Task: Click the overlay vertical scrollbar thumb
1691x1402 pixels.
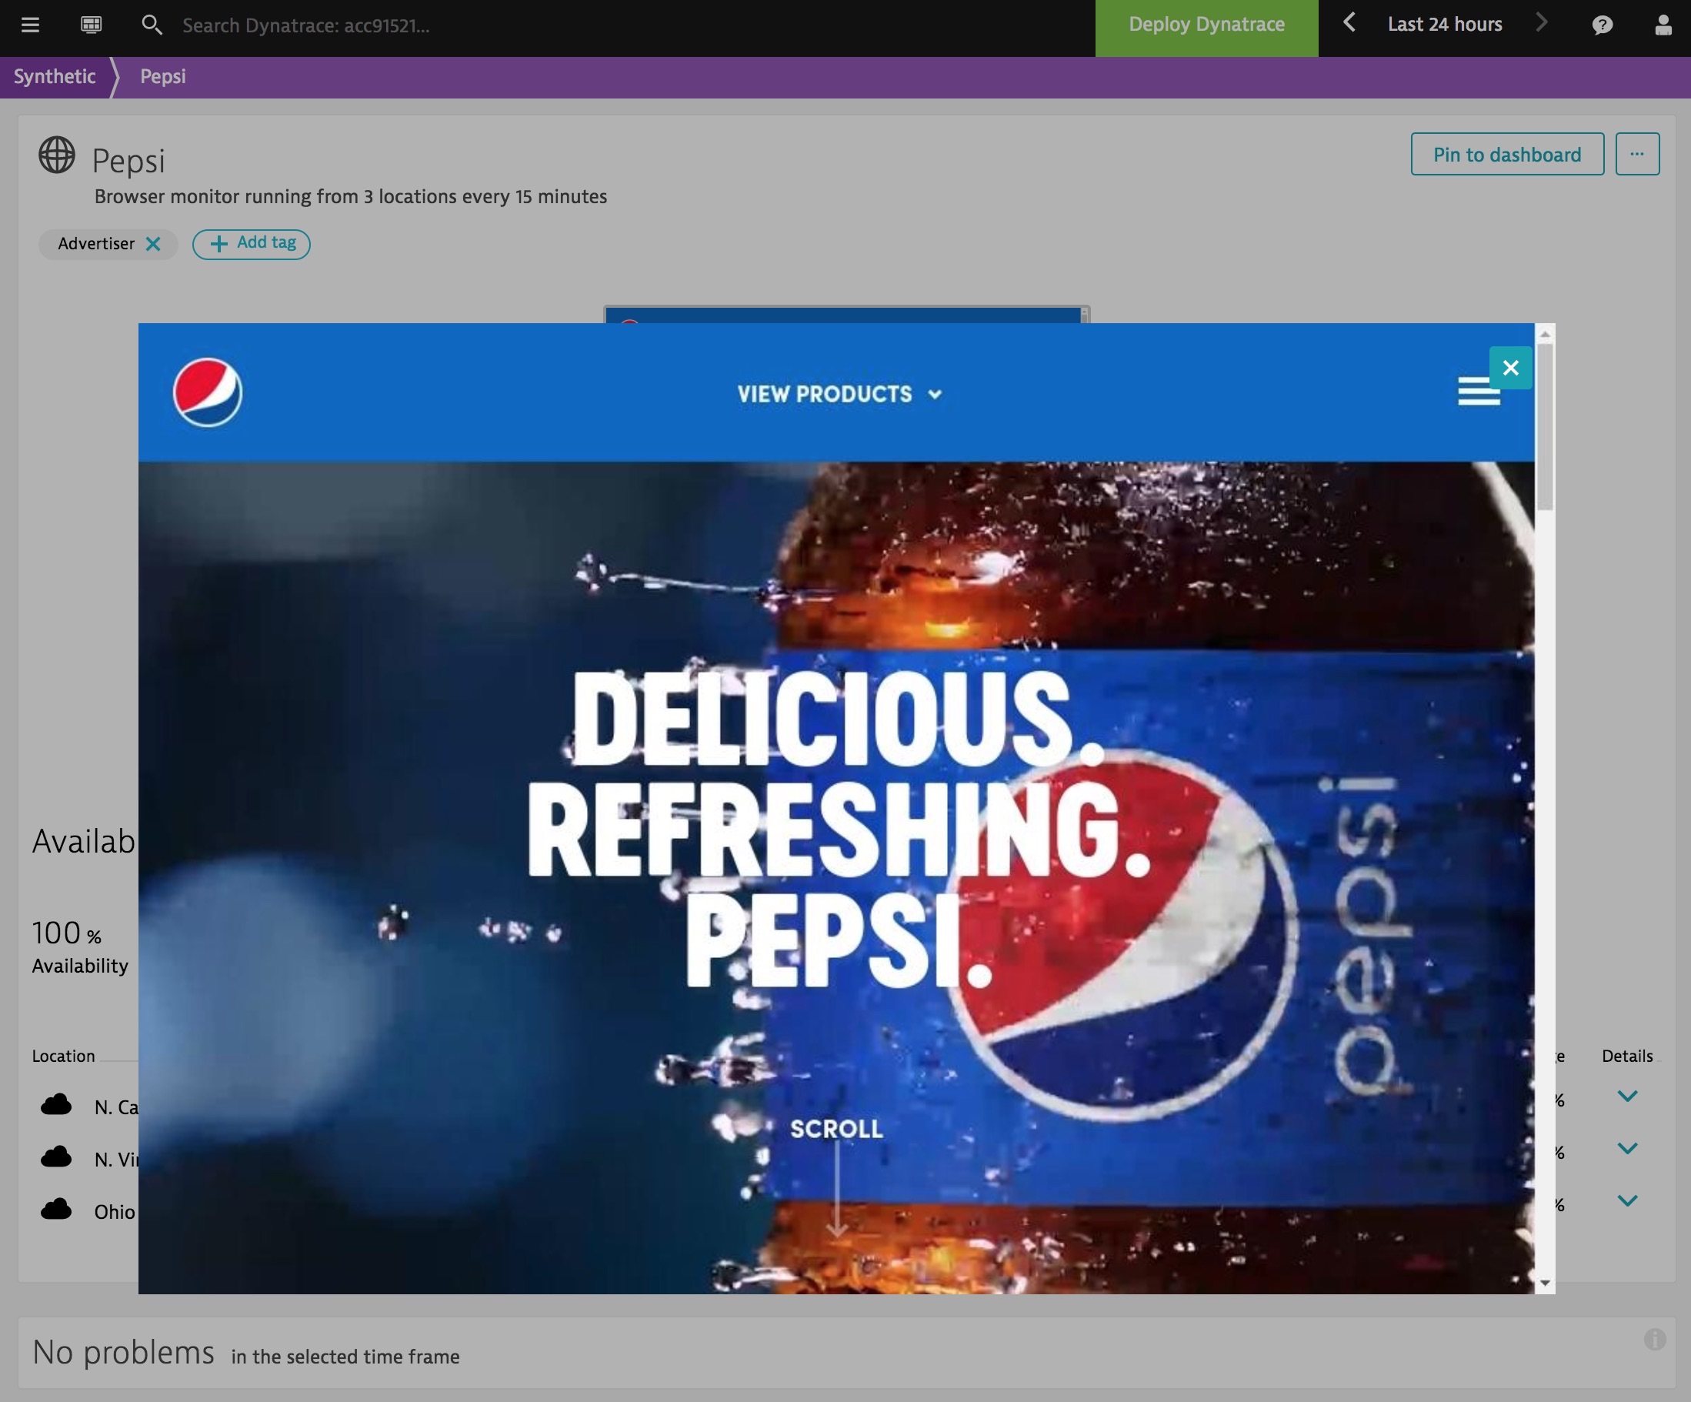Action: tap(1545, 427)
